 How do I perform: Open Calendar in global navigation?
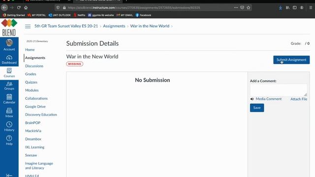[x=9, y=99]
